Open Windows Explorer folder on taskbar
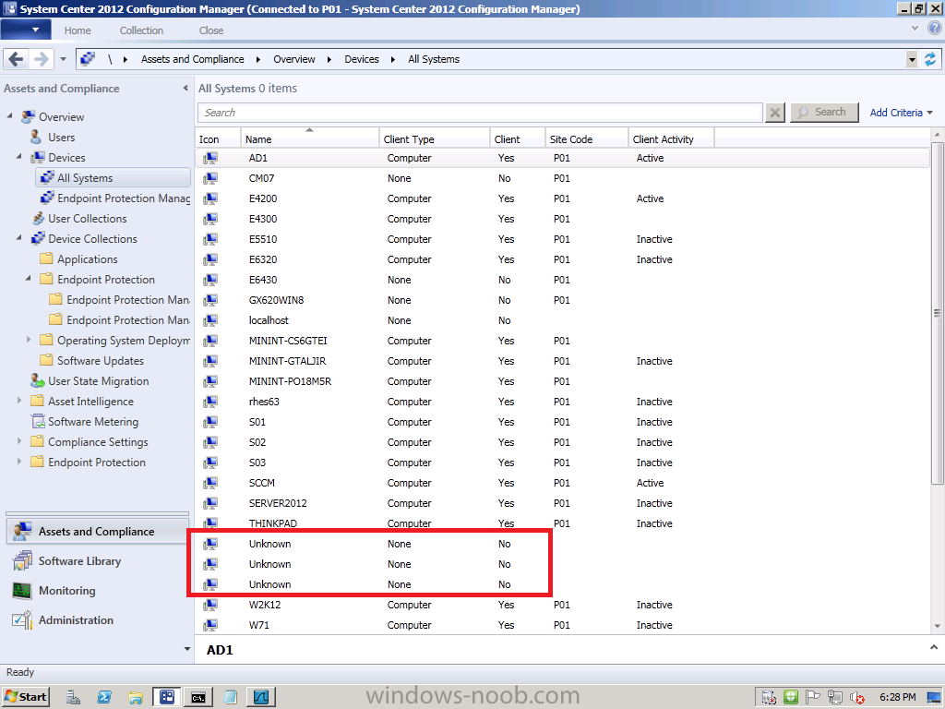This screenshot has height=709, width=945. [135, 698]
